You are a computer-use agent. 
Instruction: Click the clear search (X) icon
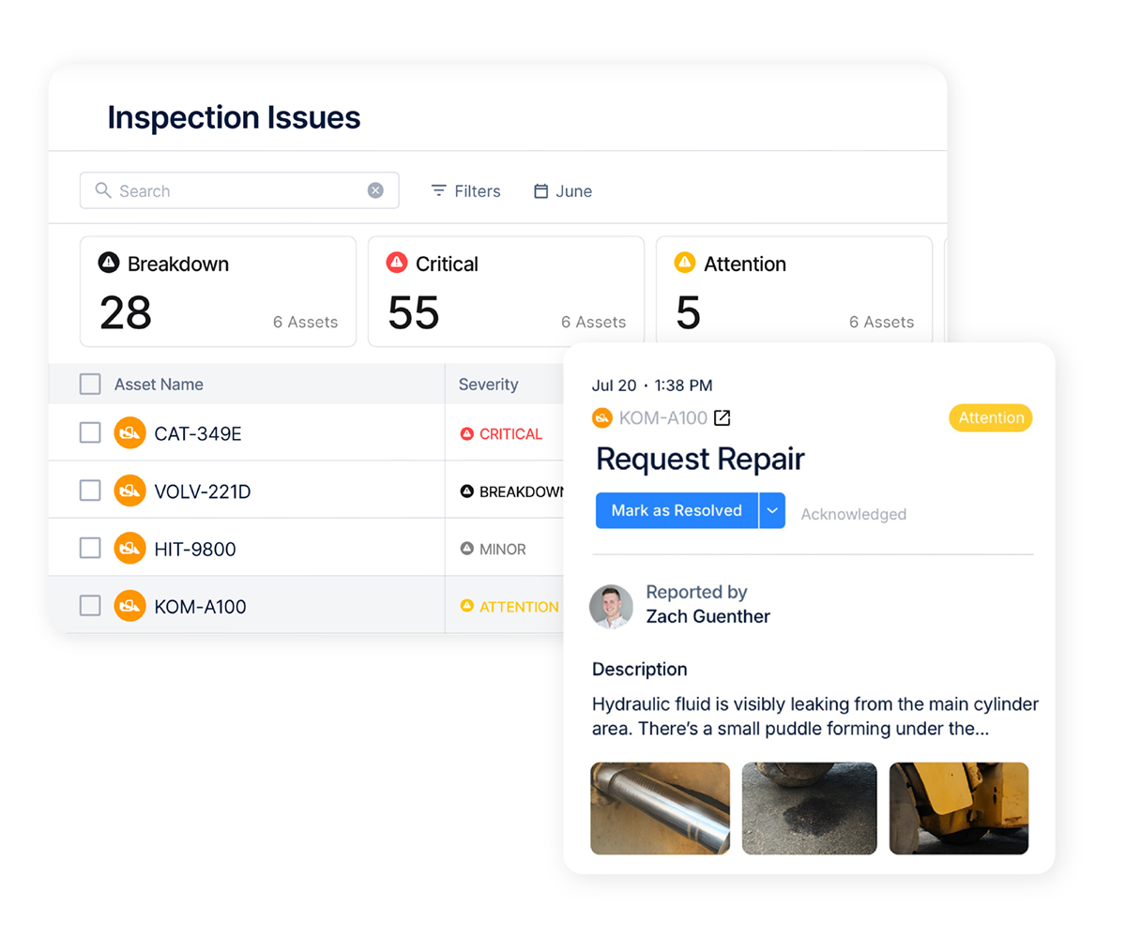click(375, 189)
